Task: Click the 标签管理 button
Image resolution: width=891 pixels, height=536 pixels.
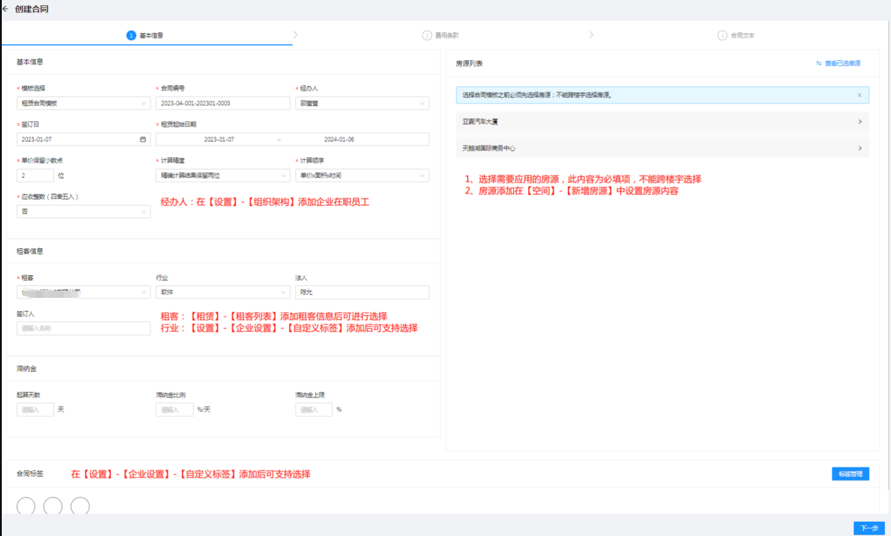Action: (850, 474)
